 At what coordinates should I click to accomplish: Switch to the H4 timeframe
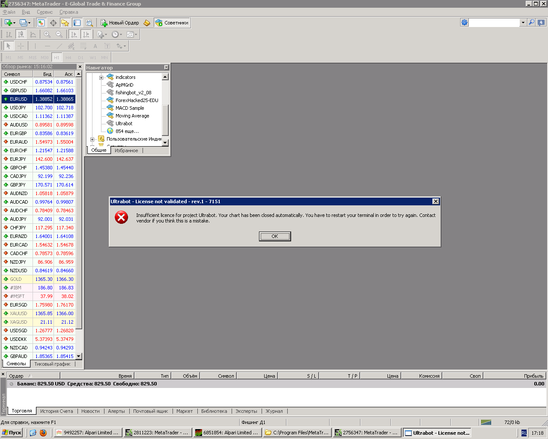(x=68, y=57)
